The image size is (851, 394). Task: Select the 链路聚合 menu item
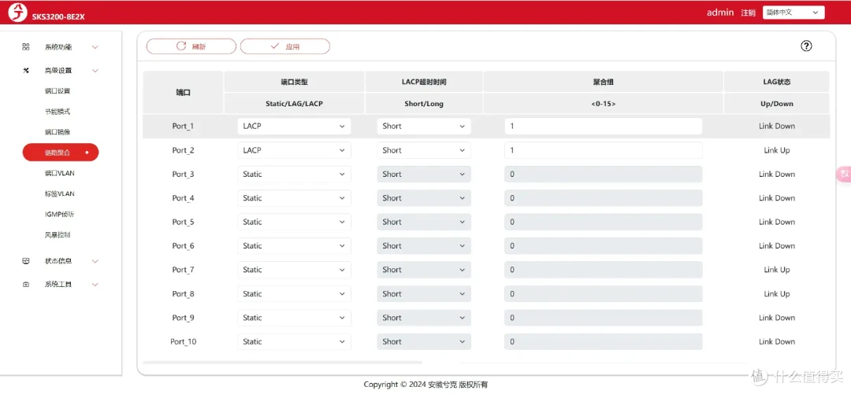tap(60, 153)
